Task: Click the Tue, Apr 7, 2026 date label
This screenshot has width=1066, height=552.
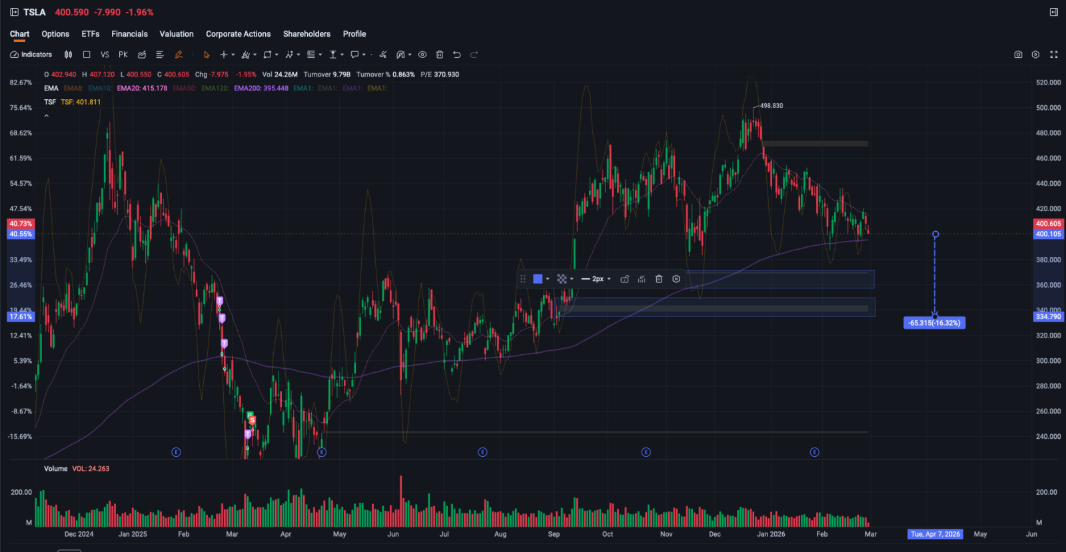Action: pos(935,534)
